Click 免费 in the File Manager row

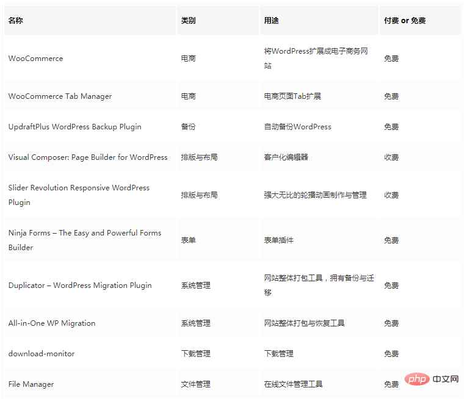coord(391,384)
